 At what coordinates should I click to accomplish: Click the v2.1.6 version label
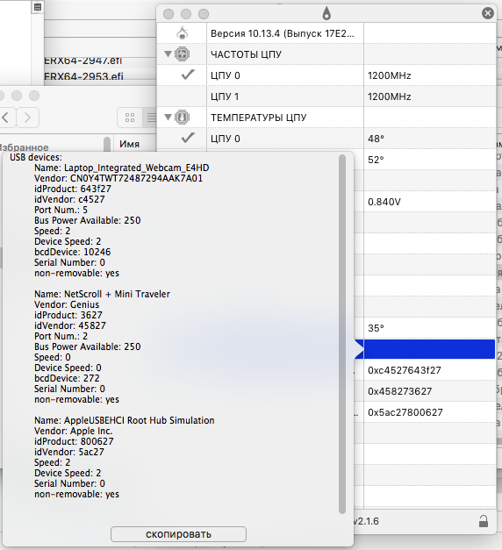(x=366, y=521)
